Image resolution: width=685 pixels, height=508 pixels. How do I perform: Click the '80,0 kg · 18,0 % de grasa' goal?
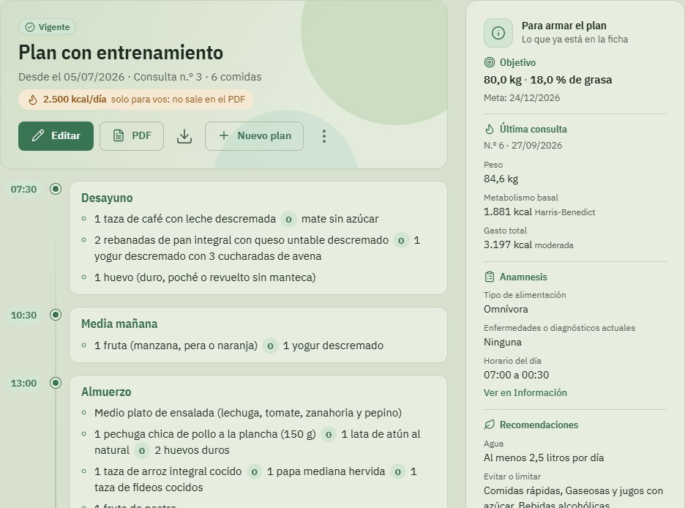pyautogui.click(x=548, y=80)
